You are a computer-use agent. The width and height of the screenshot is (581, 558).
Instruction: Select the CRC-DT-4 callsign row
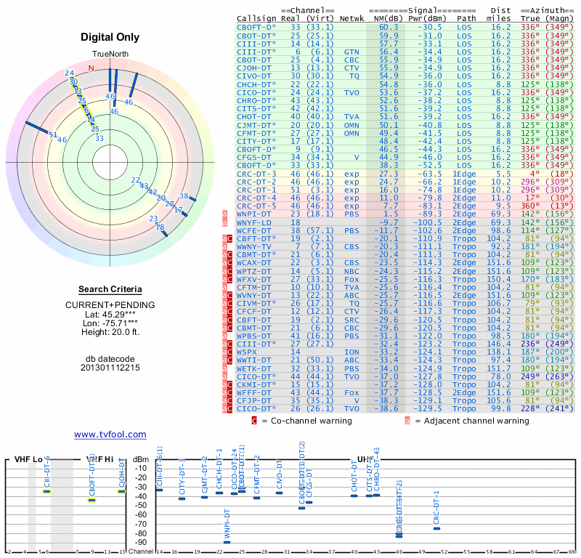tap(405, 198)
